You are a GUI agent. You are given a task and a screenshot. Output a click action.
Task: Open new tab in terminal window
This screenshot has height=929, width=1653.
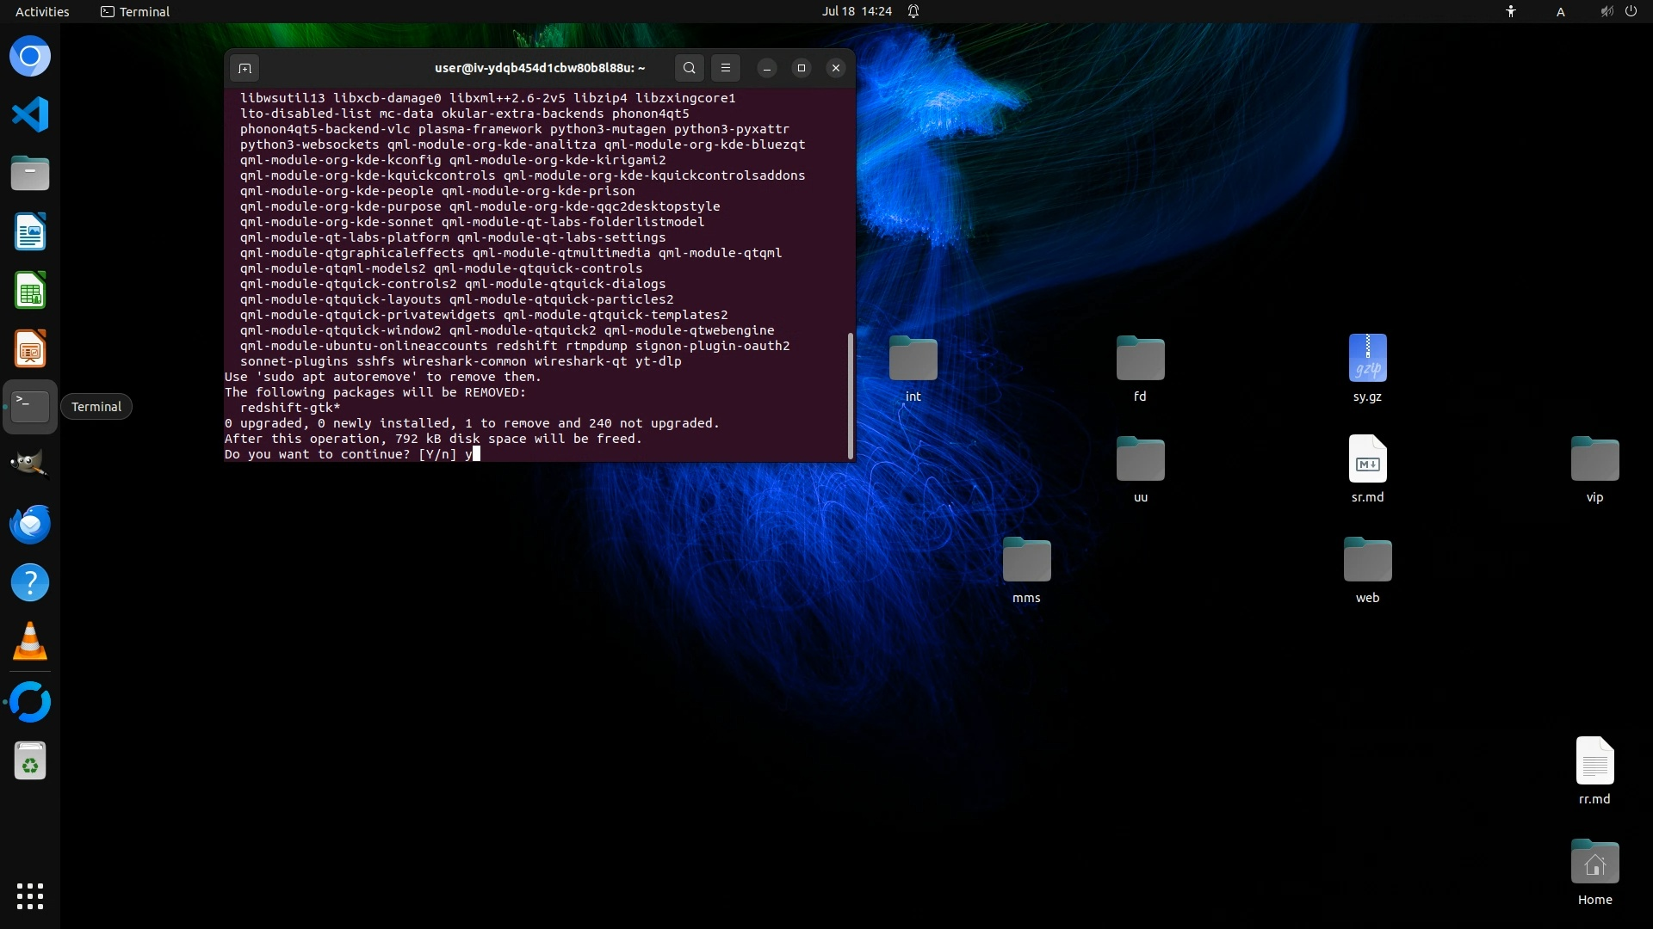point(245,68)
